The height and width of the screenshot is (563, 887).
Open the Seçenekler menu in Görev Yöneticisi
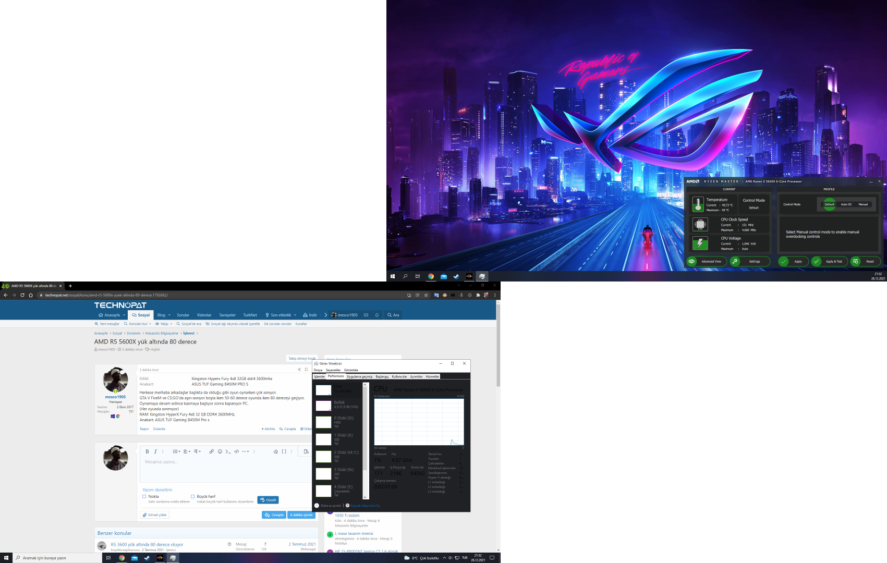click(x=333, y=370)
